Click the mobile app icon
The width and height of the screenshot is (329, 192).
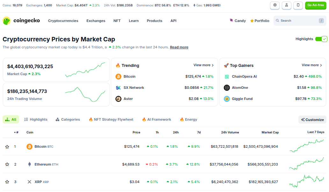click(298, 5)
